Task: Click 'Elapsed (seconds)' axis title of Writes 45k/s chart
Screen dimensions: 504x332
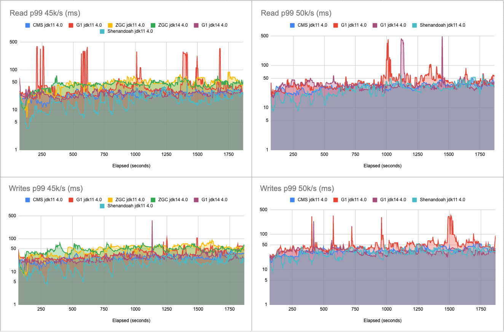Action: coord(131,321)
